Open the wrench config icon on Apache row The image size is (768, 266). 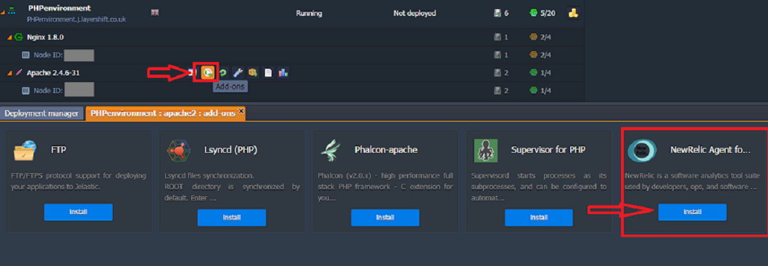coord(237,73)
